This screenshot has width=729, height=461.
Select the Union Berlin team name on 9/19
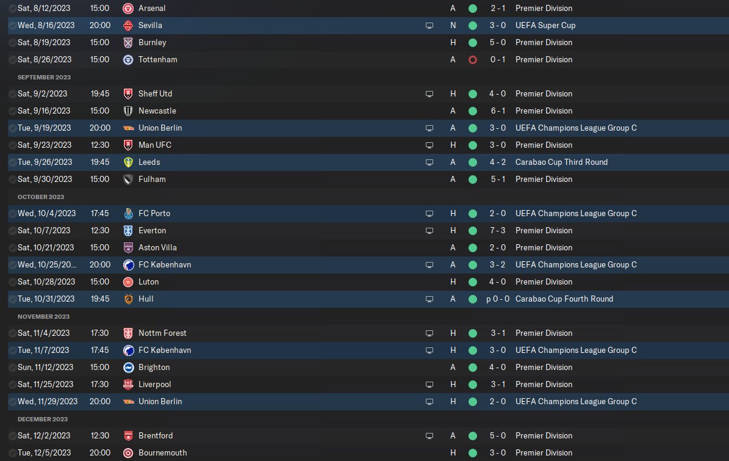160,128
